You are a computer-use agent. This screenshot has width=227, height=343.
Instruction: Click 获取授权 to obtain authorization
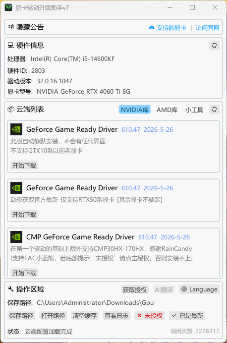click(135, 289)
